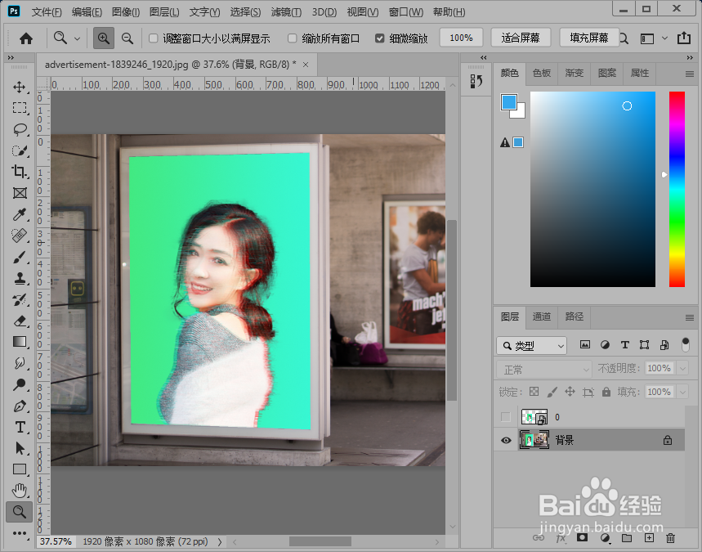This screenshot has width=702, height=552.
Task: Select the Hand tool
Action: point(20,491)
